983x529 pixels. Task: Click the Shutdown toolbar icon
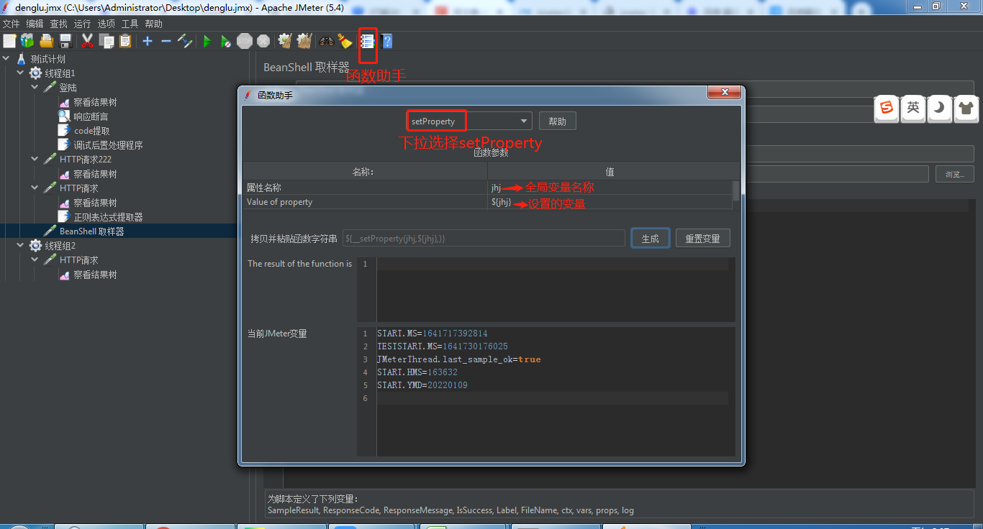click(x=263, y=41)
